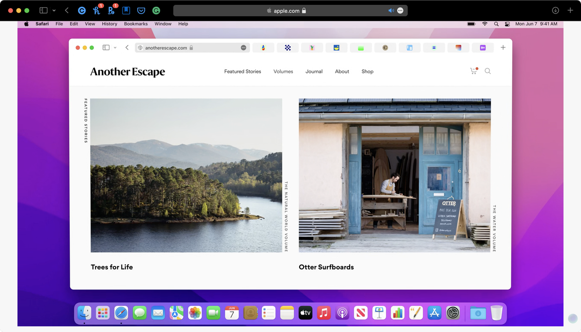Viewport: 581px width, 332px height.
Task: Open the History menu
Action: coord(109,23)
